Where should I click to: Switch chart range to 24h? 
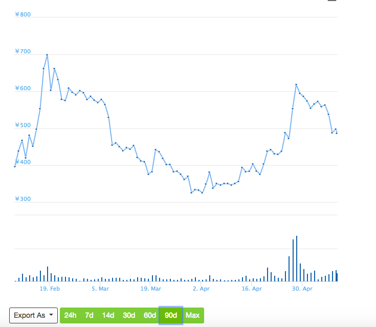coord(70,315)
